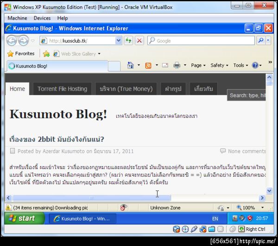
Task: Click the VirtualBox optical disc icon
Action: [x=185, y=229]
